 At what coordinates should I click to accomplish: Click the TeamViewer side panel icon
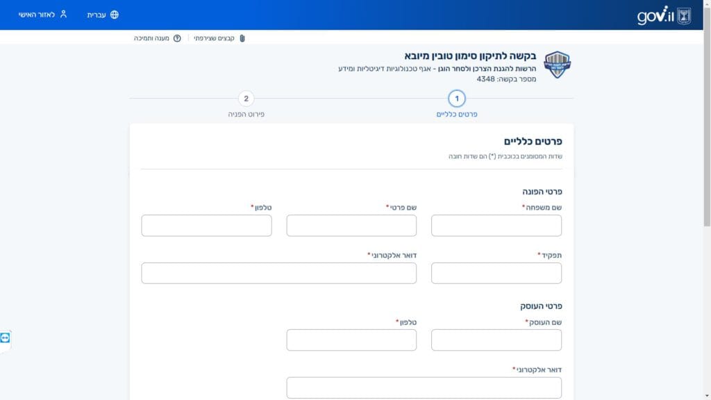click(5, 338)
